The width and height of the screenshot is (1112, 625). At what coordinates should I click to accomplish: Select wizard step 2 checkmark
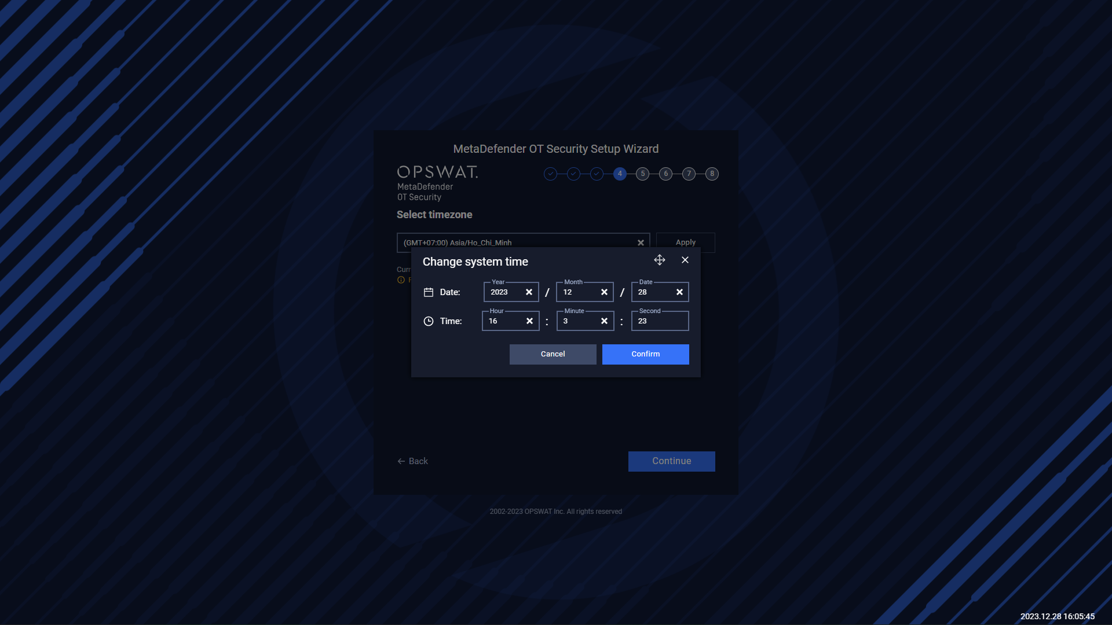pyautogui.click(x=573, y=174)
